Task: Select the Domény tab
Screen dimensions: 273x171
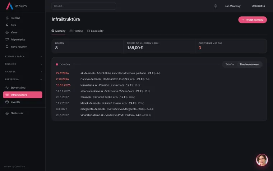Action: (x=59, y=31)
